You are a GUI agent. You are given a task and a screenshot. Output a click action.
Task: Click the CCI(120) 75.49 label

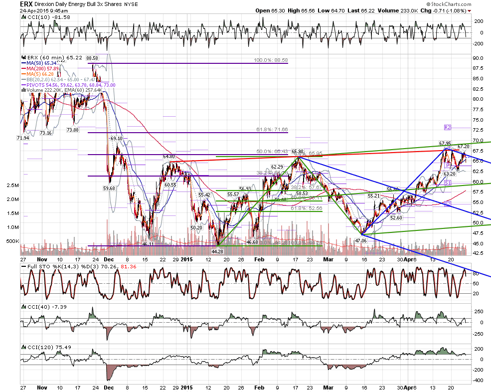click(x=49, y=347)
